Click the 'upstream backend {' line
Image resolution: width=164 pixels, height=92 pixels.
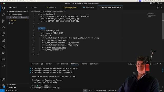46,14
